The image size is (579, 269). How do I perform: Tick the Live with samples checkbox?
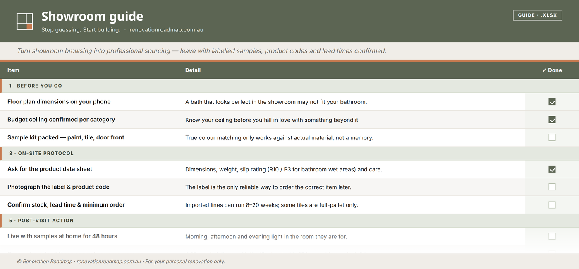point(552,236)
